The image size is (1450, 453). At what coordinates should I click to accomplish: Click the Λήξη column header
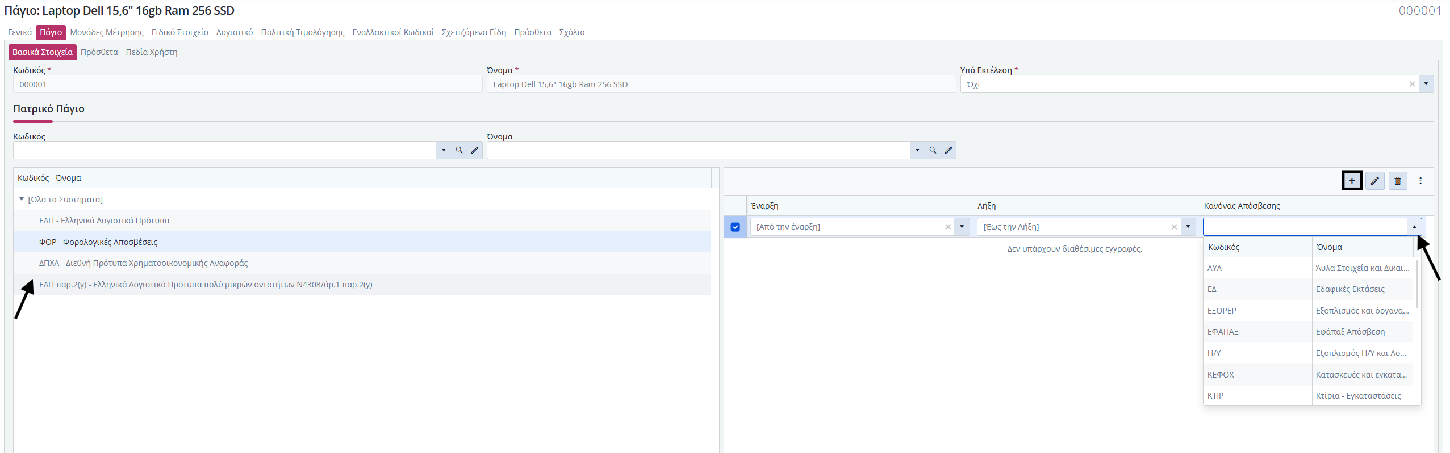pos(1087,206)
